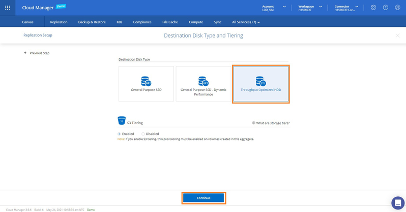The height and width of the screenshot is (212, 406).
Task: Select the Enabled S3 tiering option
Action: 120,134
